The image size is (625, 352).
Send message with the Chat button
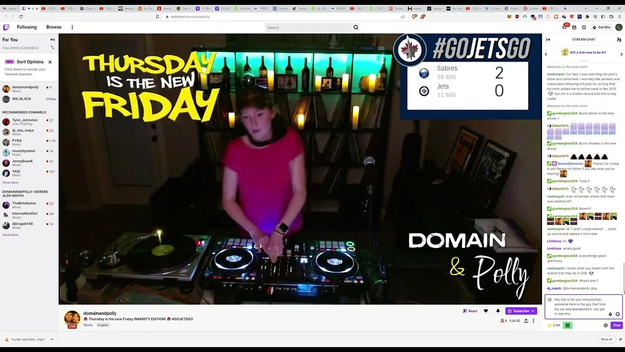point(617,325)
